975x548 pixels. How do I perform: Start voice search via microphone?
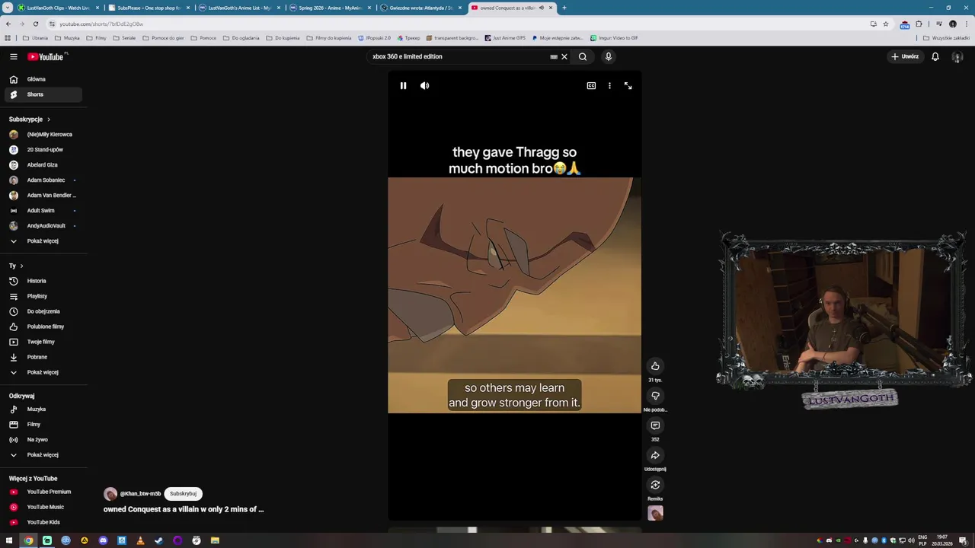pyautogui.click(x=608, y=56)
